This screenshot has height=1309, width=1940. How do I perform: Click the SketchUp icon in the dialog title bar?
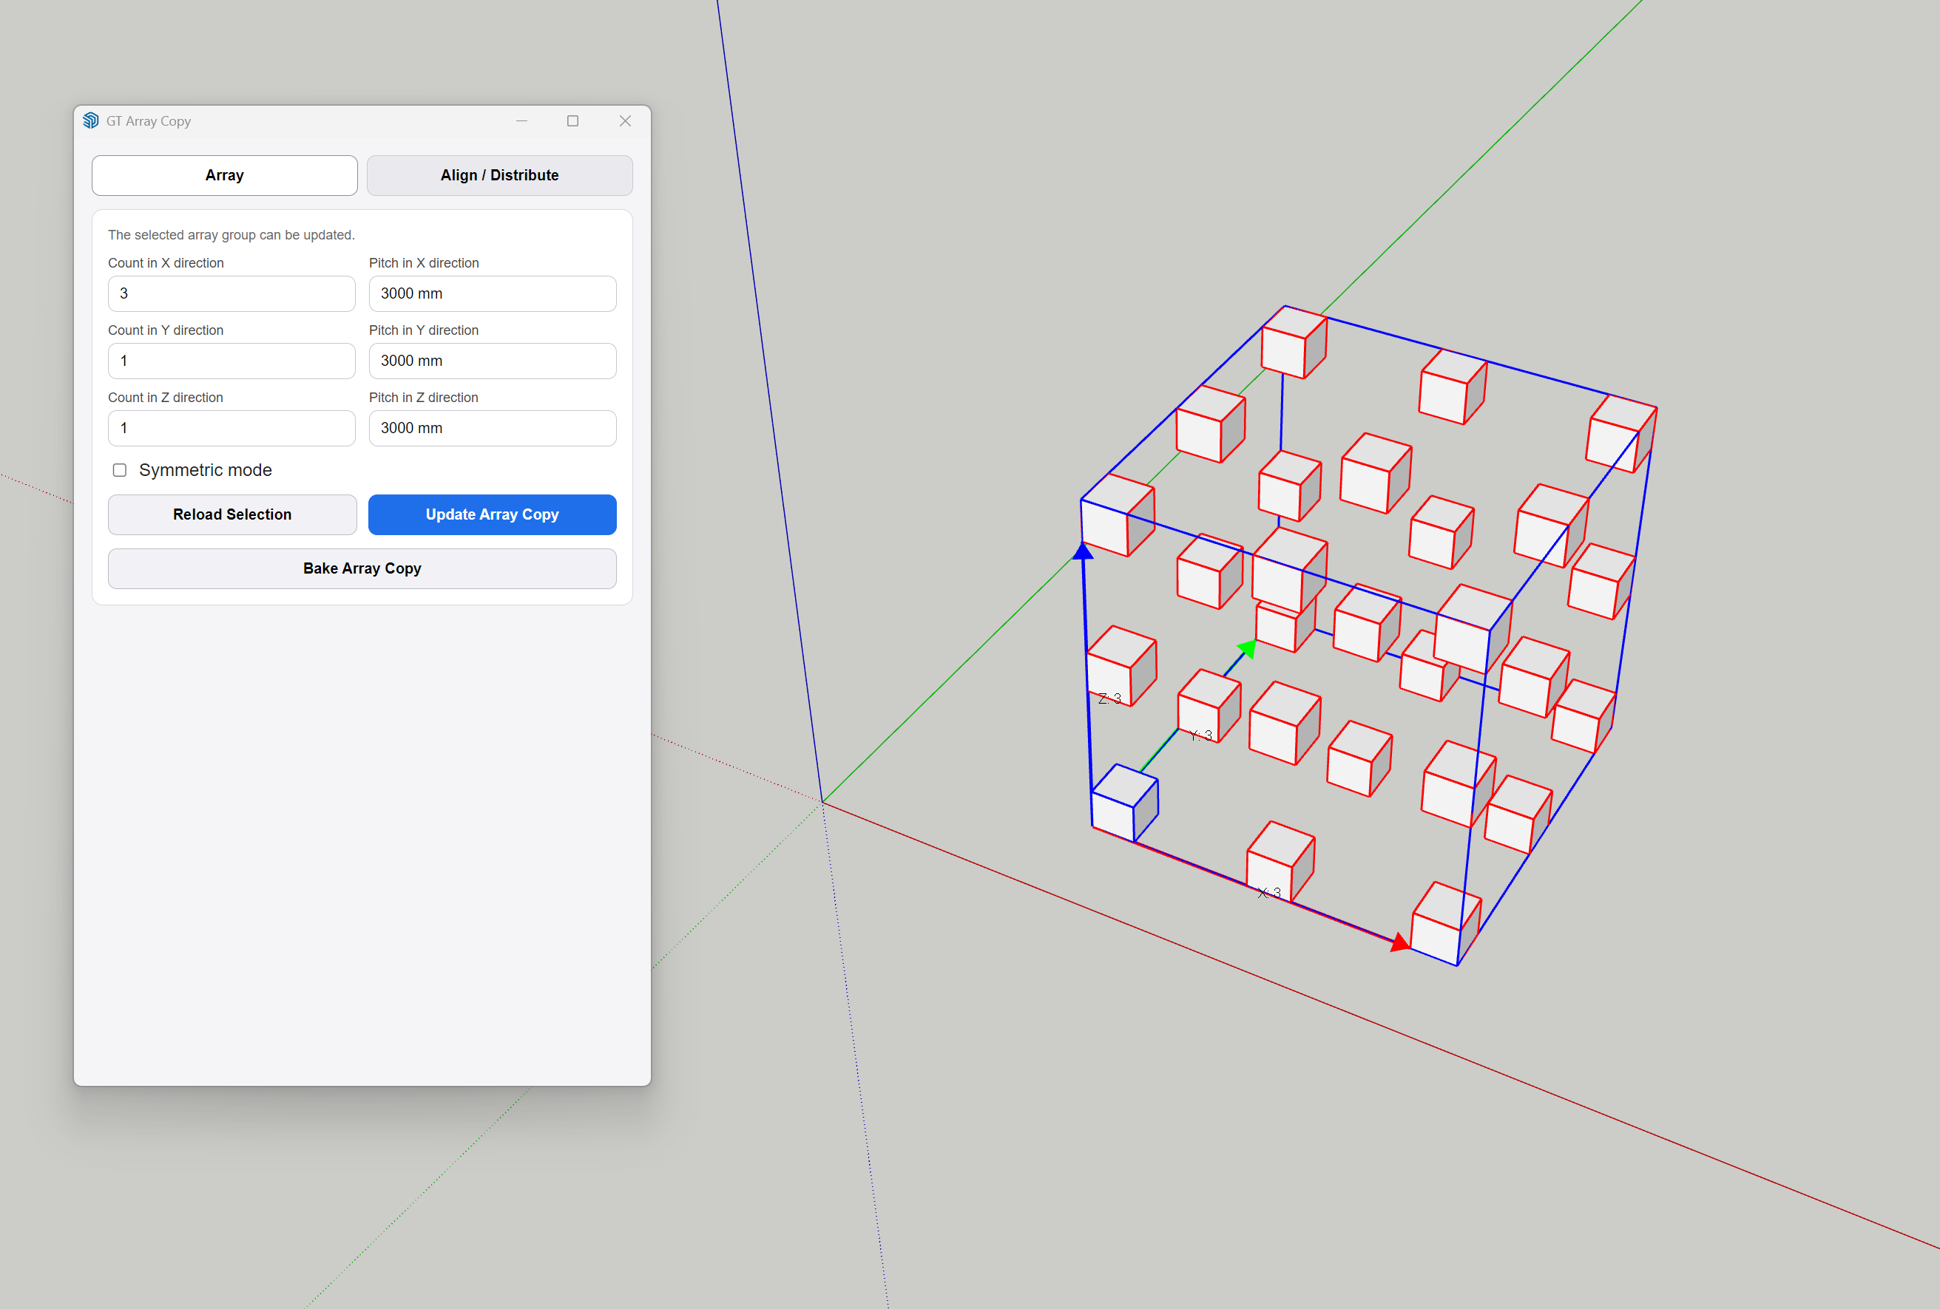click(x=91, y=121)
